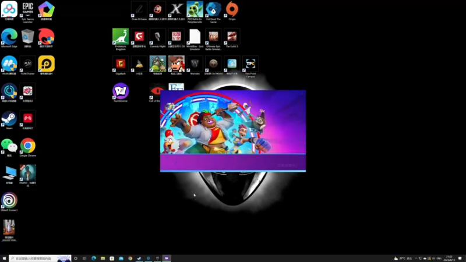Image resolution: width=466 pixels, height=262 pixels.
Task: Open the GigaBash desktop shortcut
Action: point(121,65)
